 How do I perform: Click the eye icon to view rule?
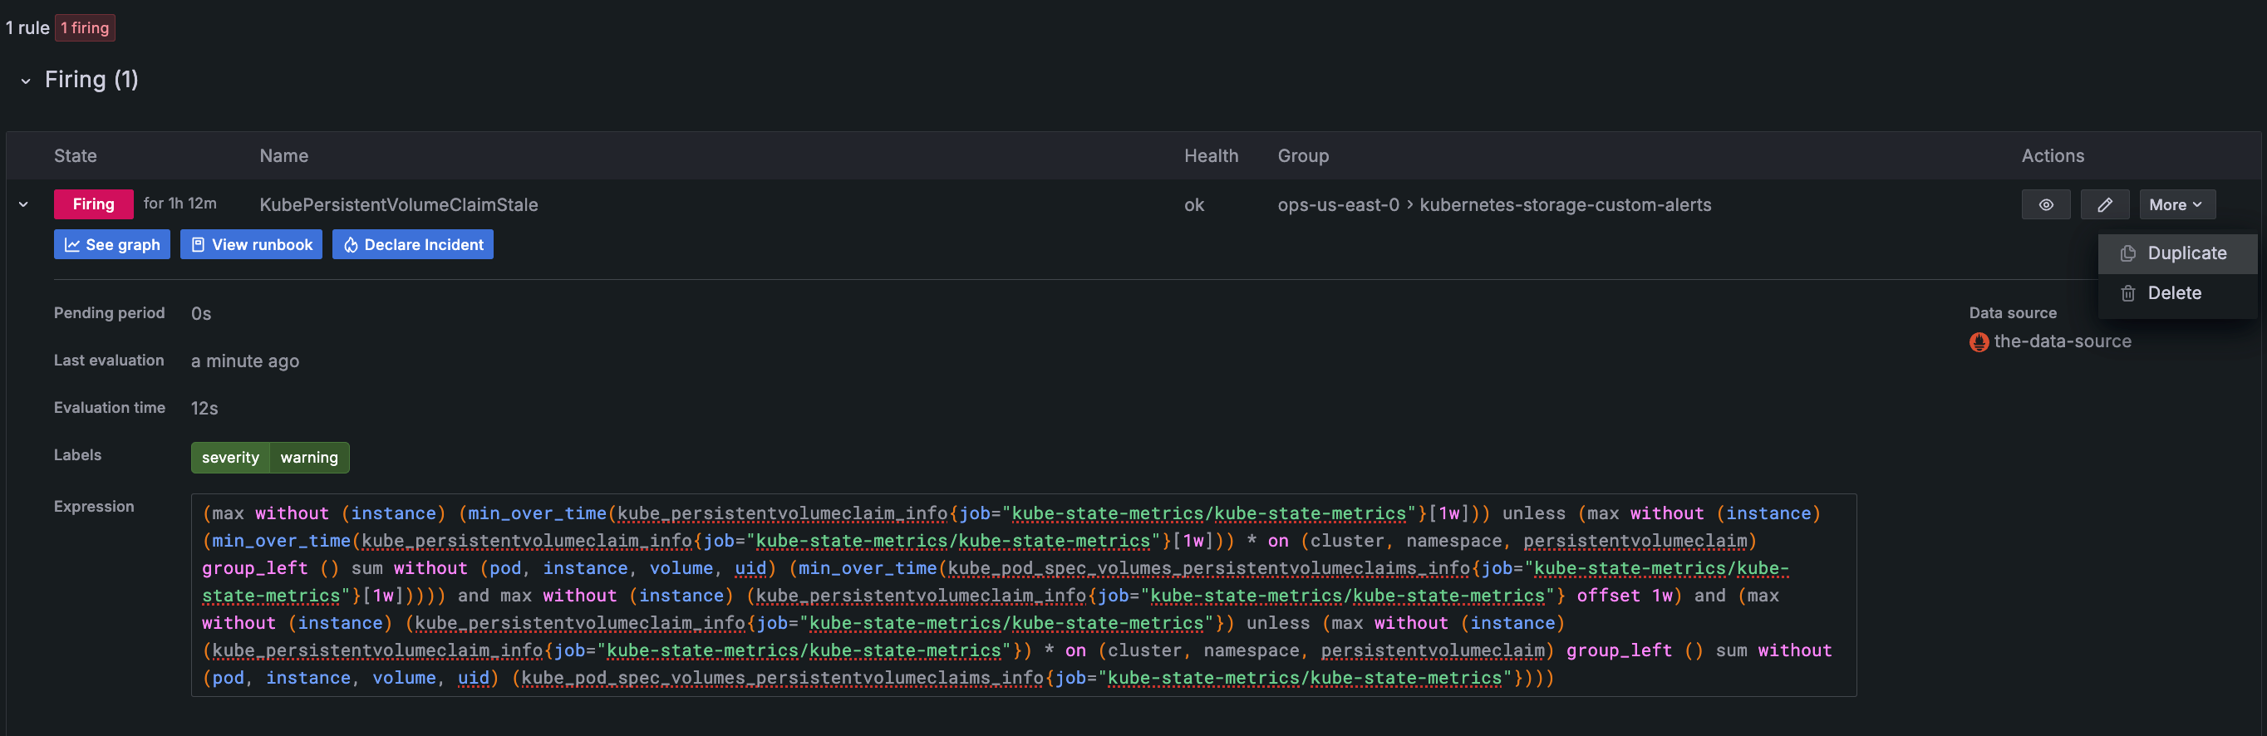[2045, 205]
